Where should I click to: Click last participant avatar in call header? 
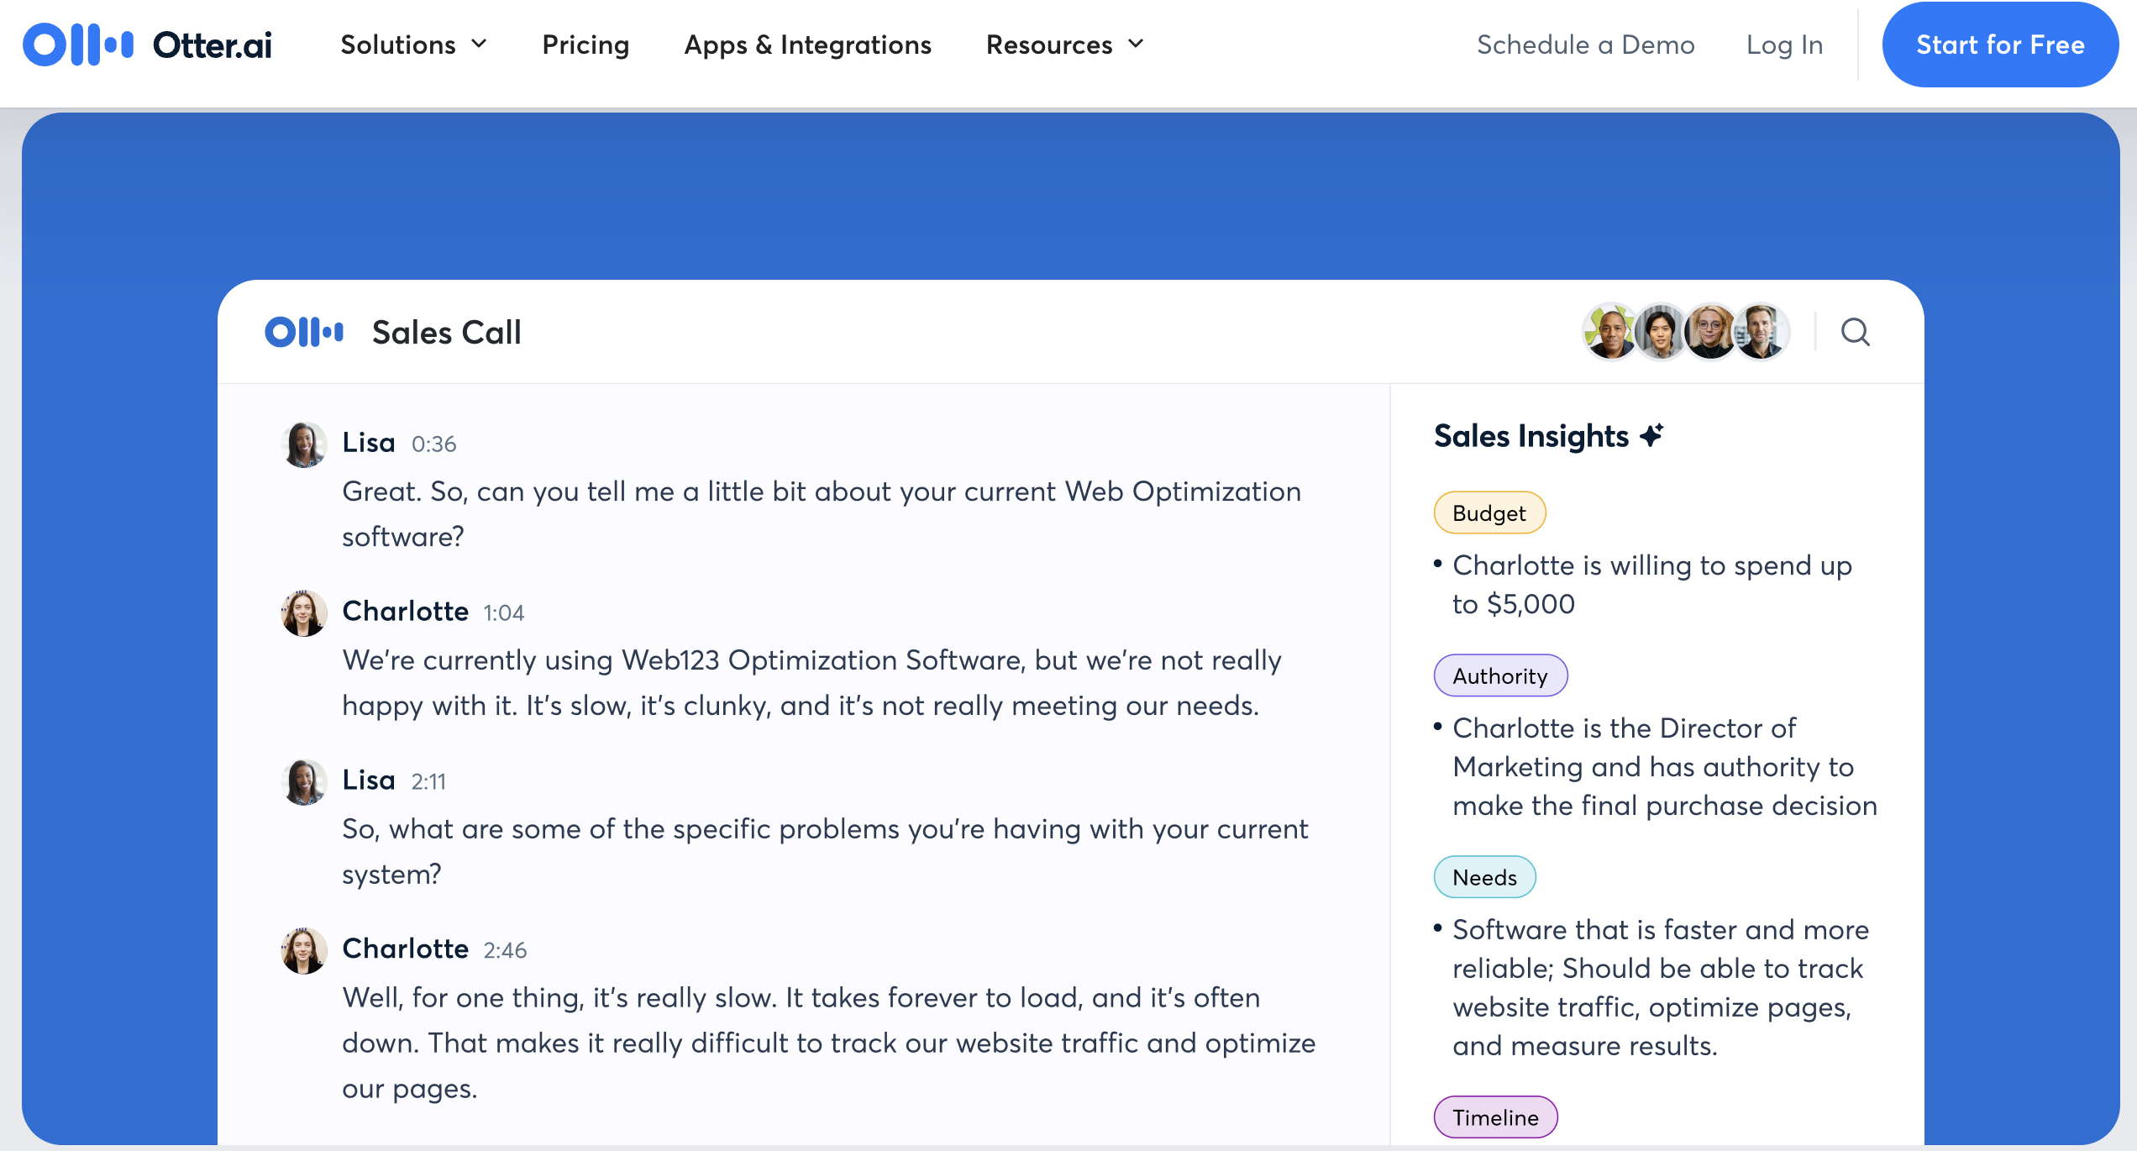coord(1761,333)
